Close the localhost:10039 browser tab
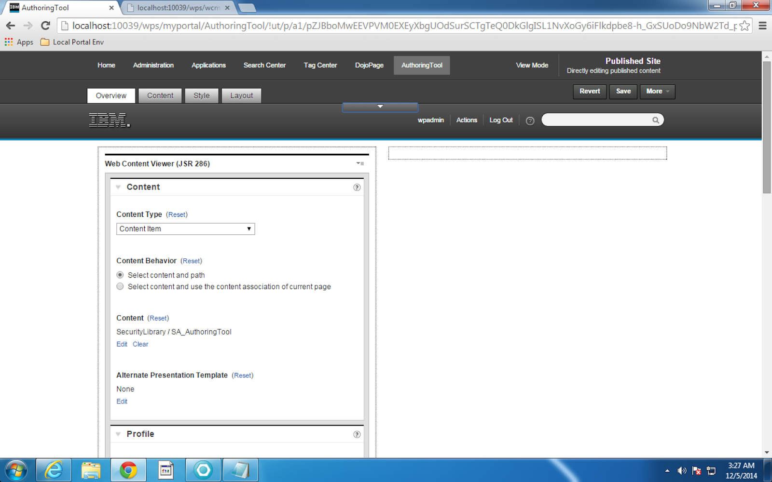Image resolution: width=772 pixels, height=482 pixels. pyautogui.click(x=227, y=8)
